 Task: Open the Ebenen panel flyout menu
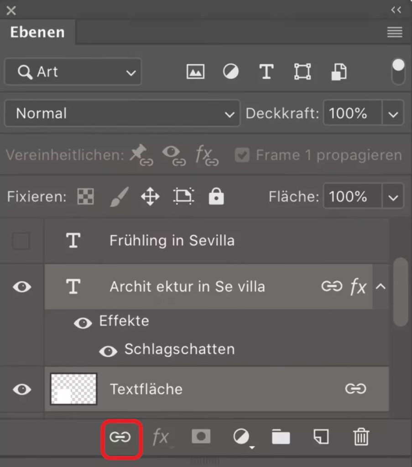click(x=395, y=32)
